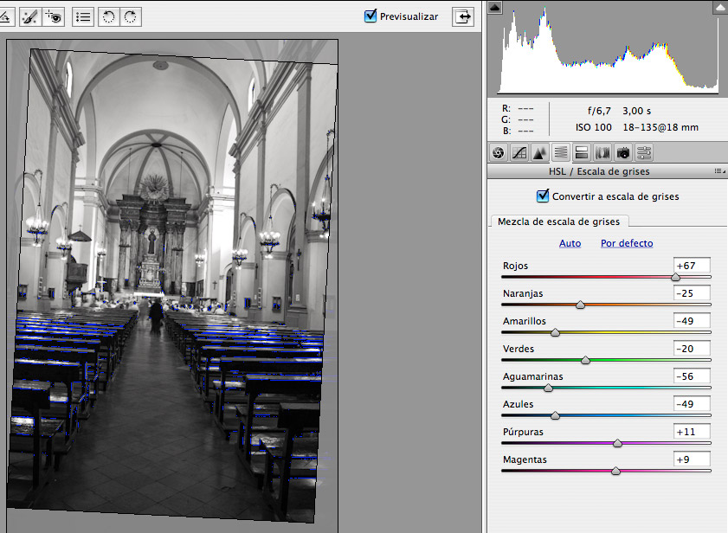Open the Tone Curve panel tab

tap(519, 153)
